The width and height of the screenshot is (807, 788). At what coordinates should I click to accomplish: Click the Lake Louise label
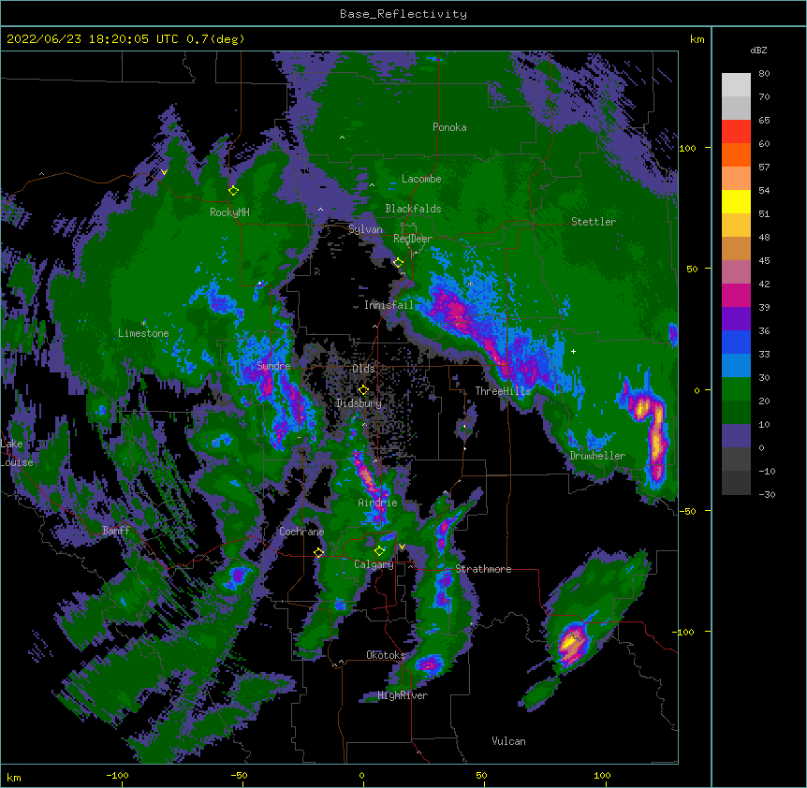coord(17,453)
